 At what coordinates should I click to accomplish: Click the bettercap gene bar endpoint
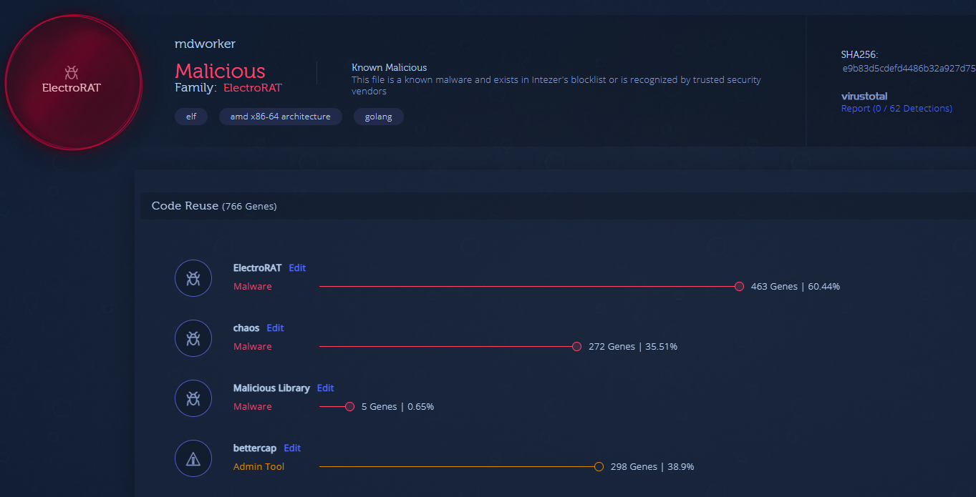(599, 466)
